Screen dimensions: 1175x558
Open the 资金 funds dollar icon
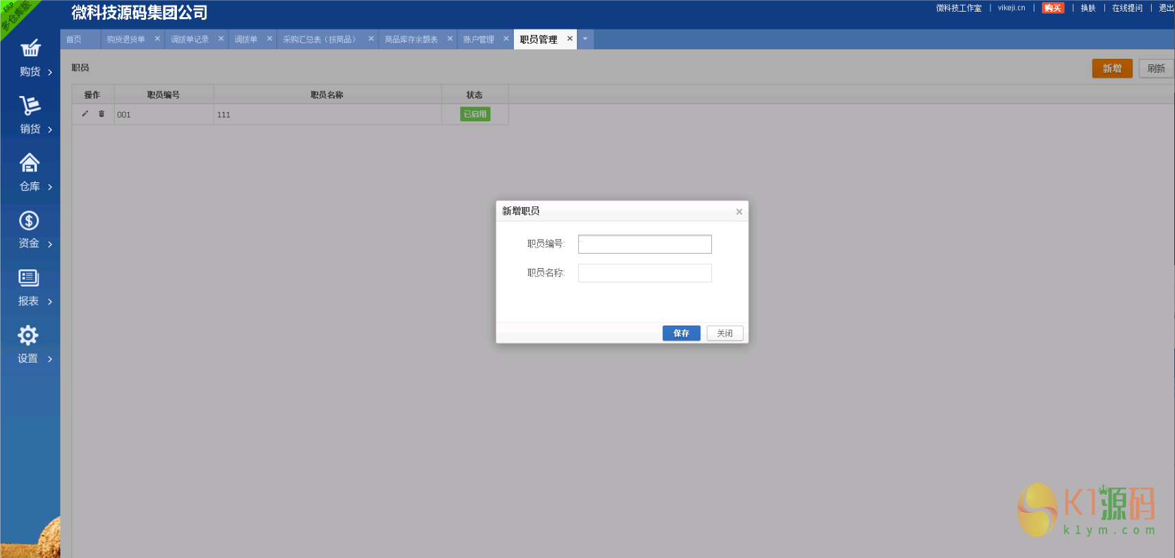[29, 220]
